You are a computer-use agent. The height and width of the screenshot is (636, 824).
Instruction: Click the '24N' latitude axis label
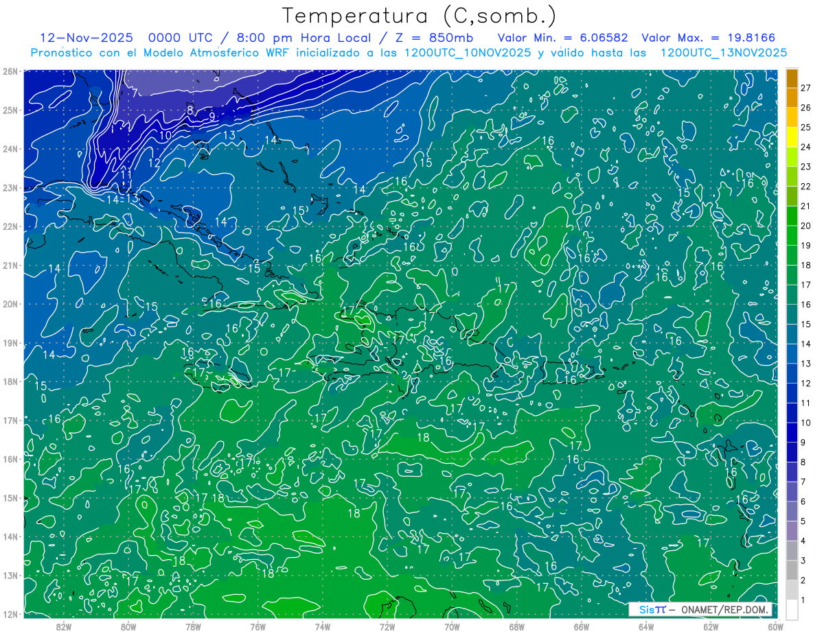point(10,149)
